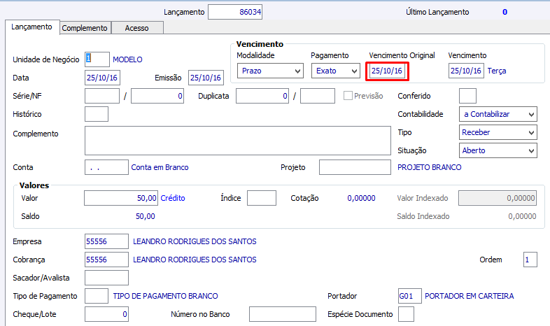Screen dimensions: 550x326
Task: Open the Acesso tab
Action: (136, 28)
